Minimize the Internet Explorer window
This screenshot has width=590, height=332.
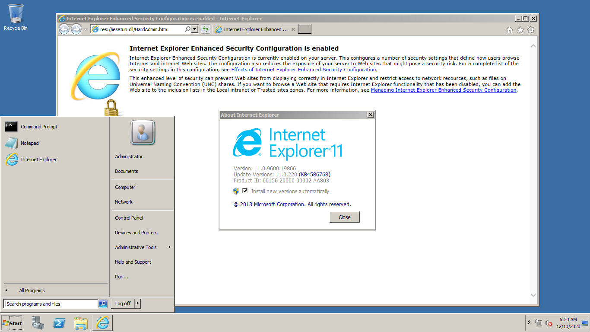[518, 19]
